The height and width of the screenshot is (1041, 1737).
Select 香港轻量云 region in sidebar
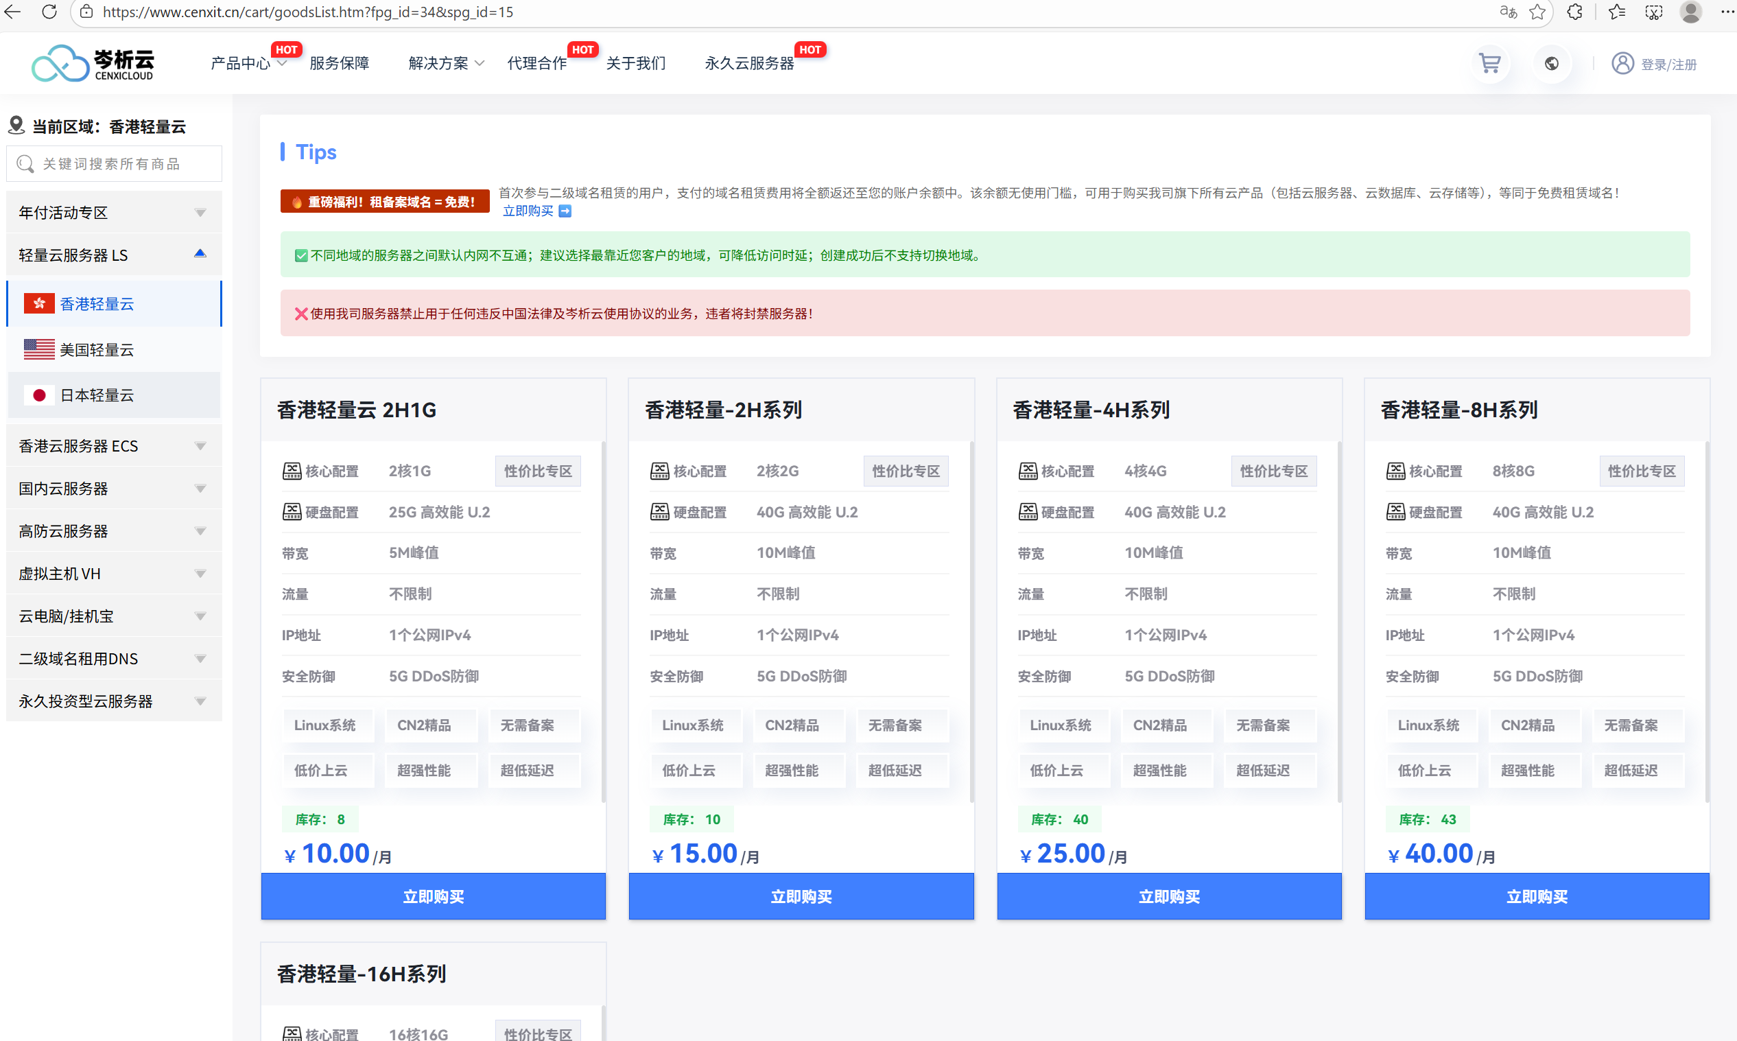point(97,304)
